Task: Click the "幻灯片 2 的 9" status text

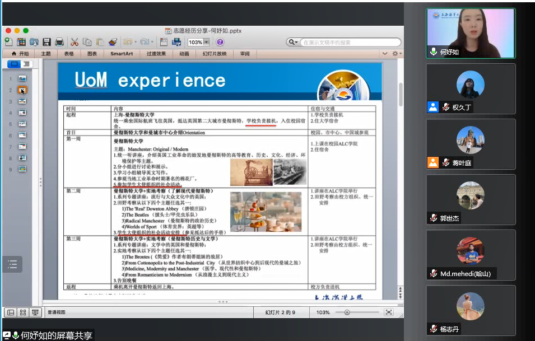Action: 280,312
